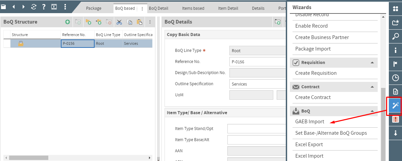Click the Outline Specification input field
The width and height of the screenshot is (402, 161).
click(x=258, y=84)
